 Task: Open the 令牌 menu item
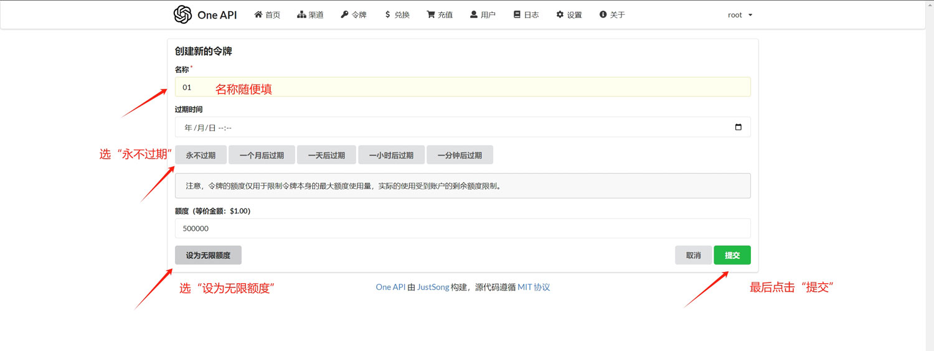pos(354,14)
